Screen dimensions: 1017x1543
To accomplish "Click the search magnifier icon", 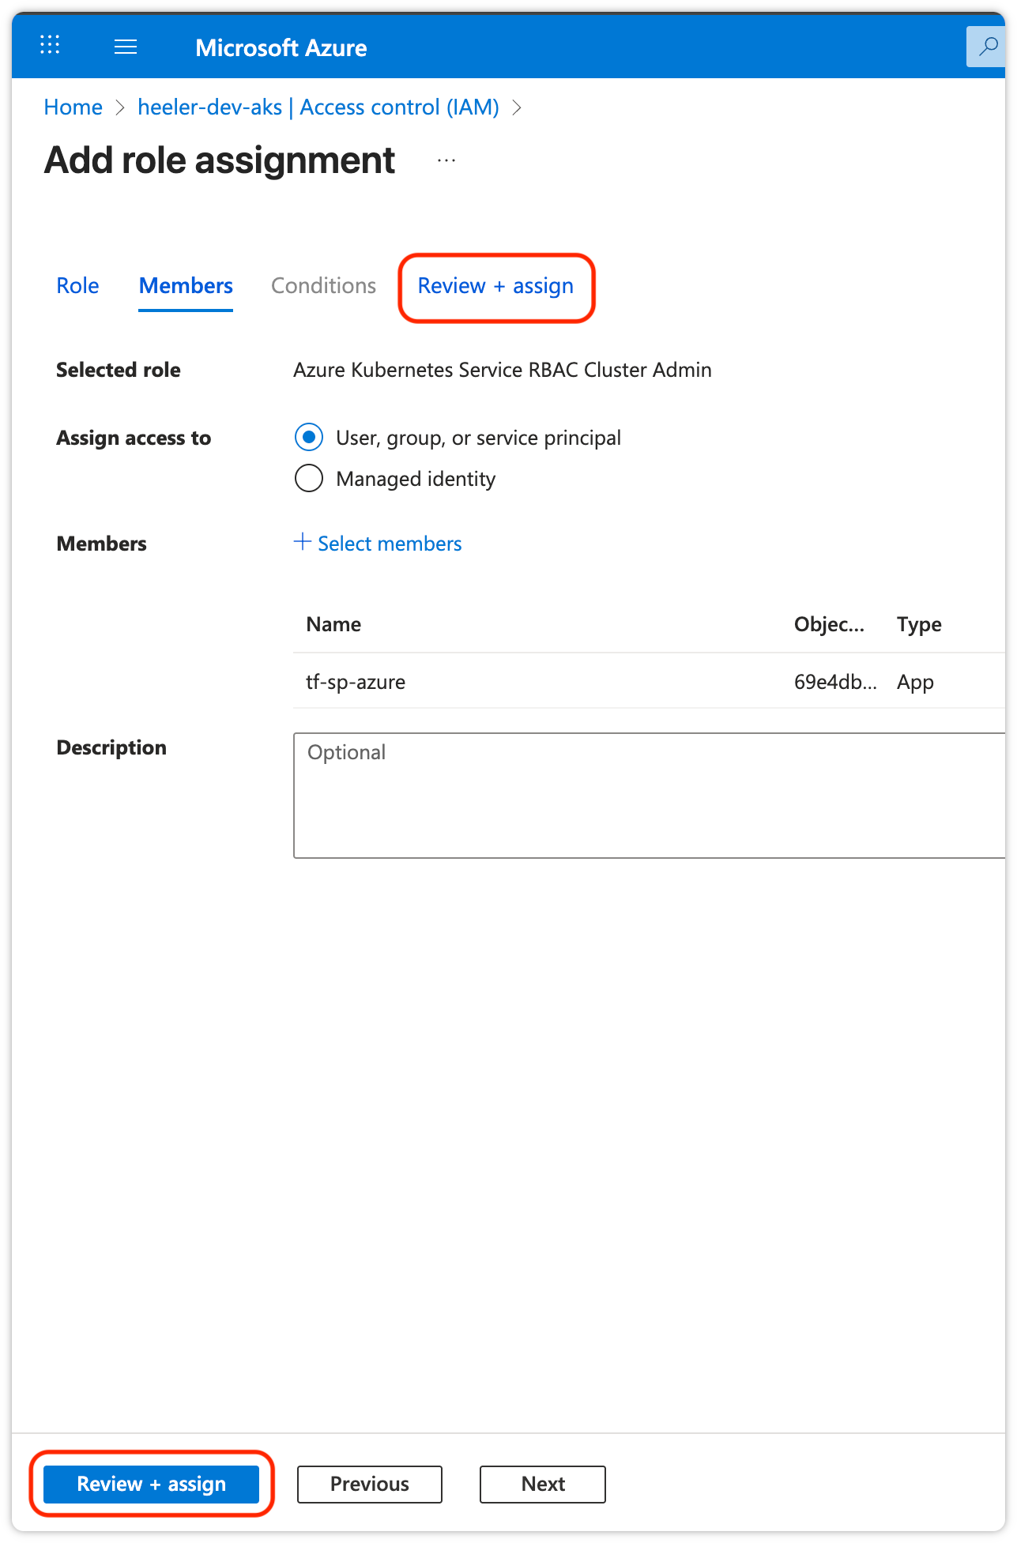I will click(x=987, y=47).
